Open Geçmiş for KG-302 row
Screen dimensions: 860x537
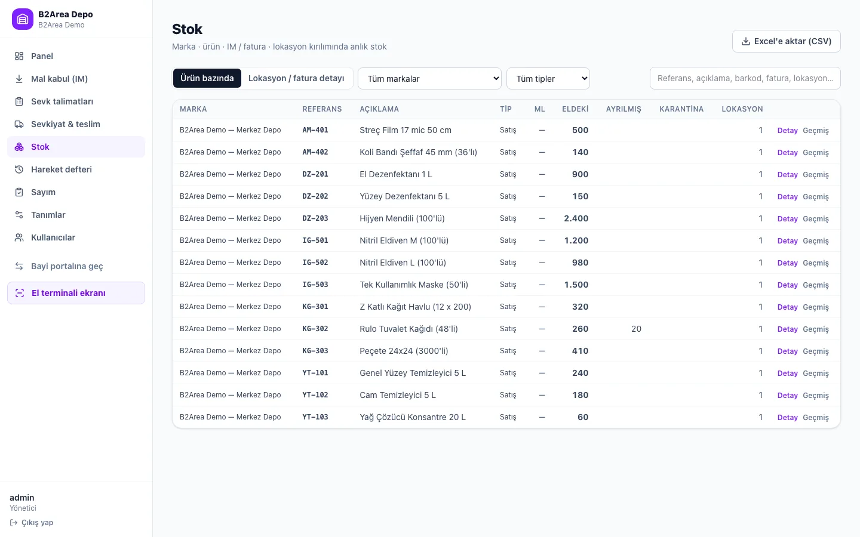(816, 329)
